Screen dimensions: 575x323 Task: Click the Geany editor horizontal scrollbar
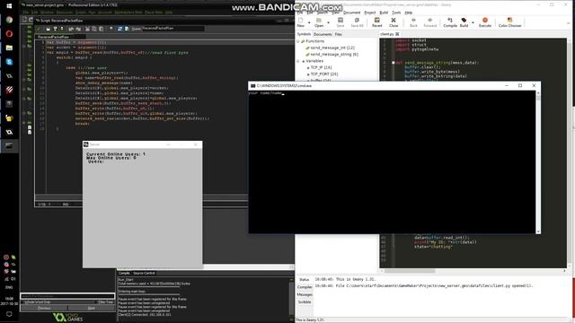(410, 271)
